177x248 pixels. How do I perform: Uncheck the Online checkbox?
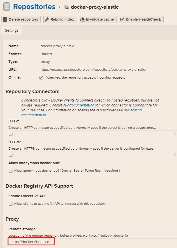41,77
